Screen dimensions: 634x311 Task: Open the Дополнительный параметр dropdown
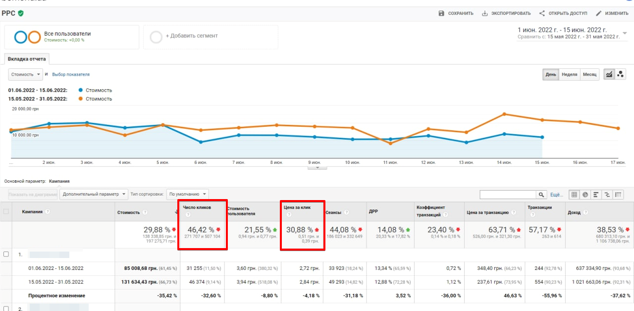pyautogui.click(x=94, y=194)
